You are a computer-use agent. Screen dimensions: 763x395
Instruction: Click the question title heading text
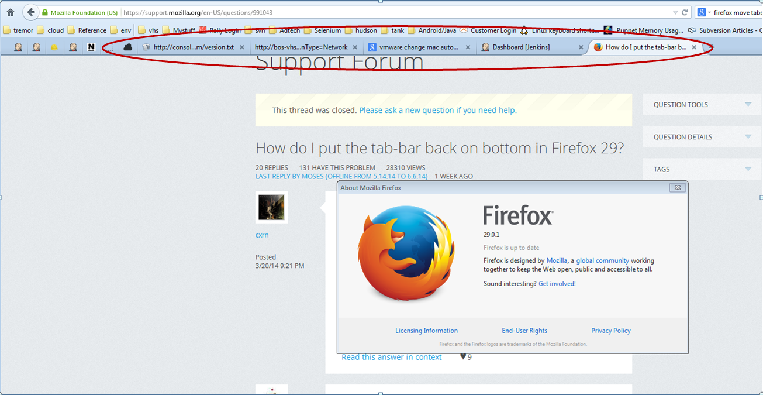coord(440,149)
